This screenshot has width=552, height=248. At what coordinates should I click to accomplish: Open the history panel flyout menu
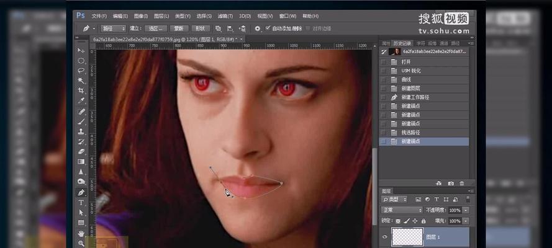(472, 43)
